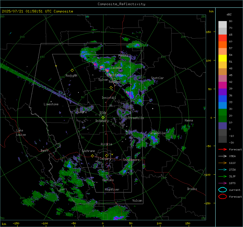Click the intense echo west of Lacombe
Screen dimensions: 243x227
(x=102, y=67)
